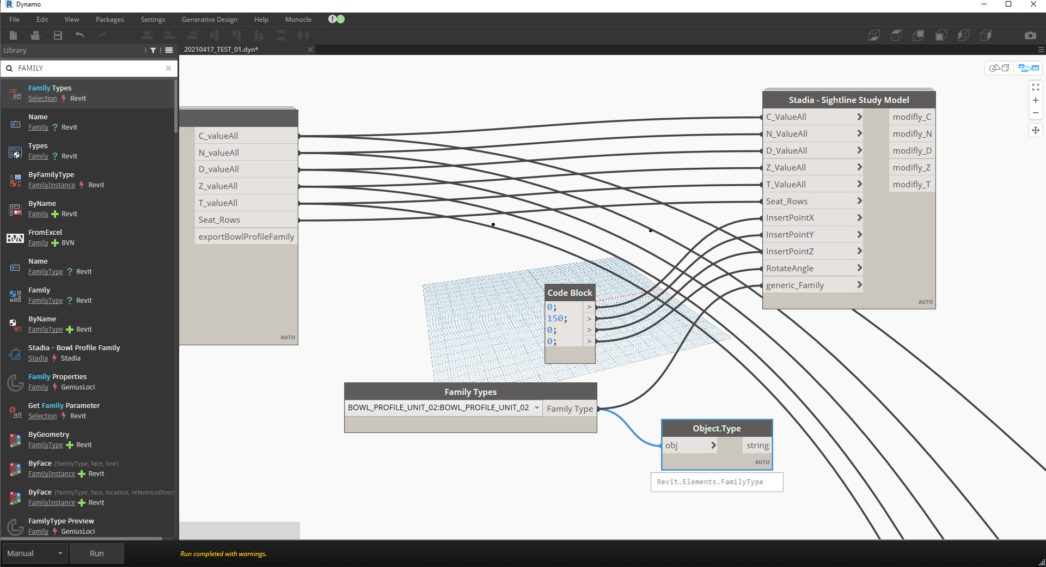Select the Stadia - Sightline Study Model node header

(x=849, y=100)
